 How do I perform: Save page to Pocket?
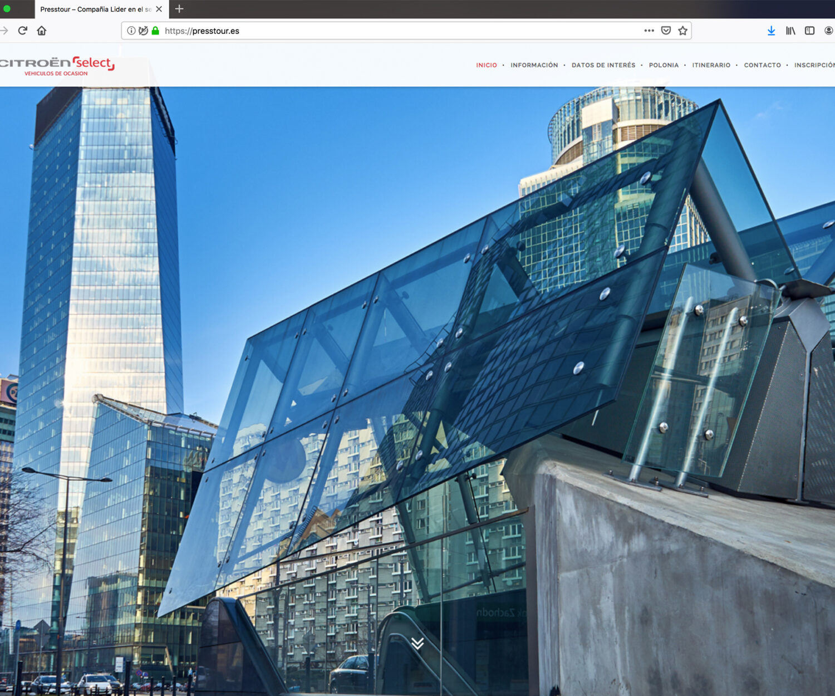pos(666,31)
